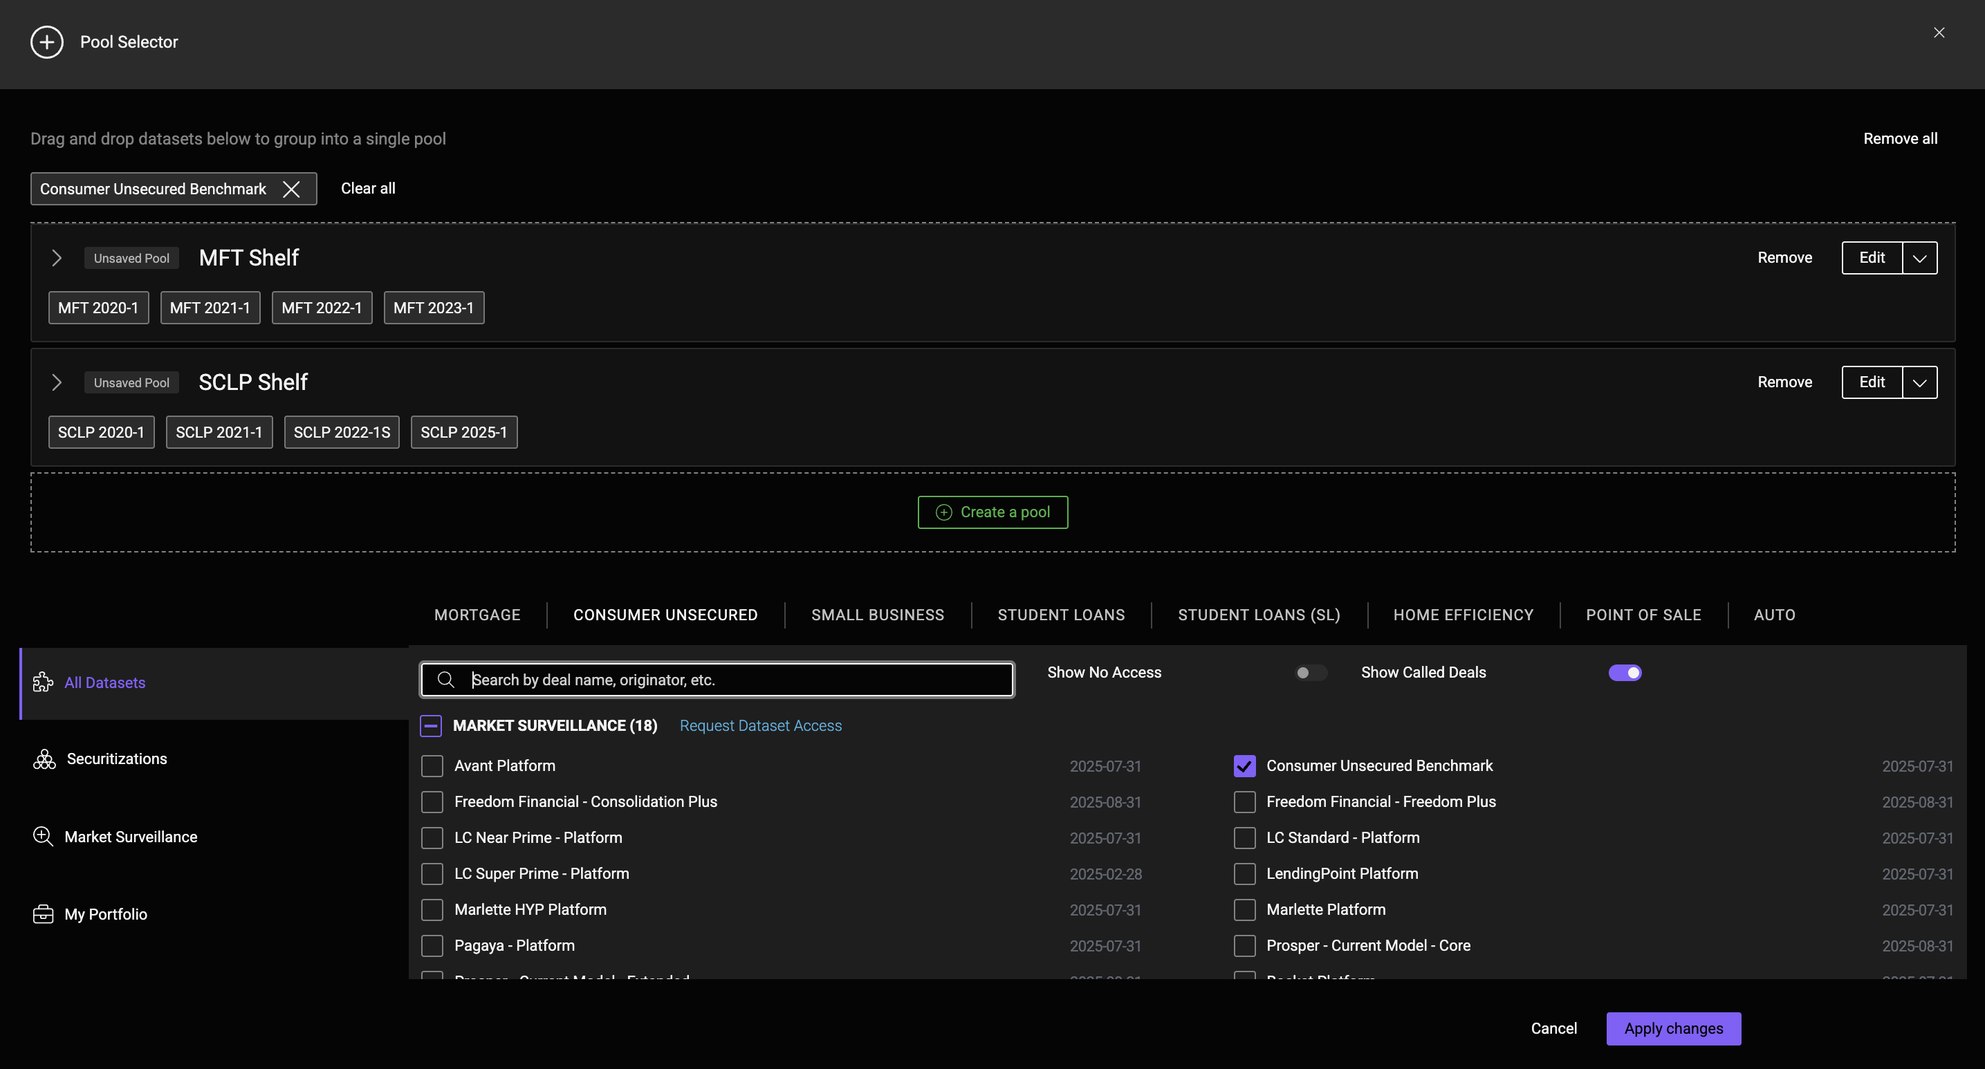Close the Pool Selector dialog
This screenshot has height=1069, width=1985.
point(1939,33)
